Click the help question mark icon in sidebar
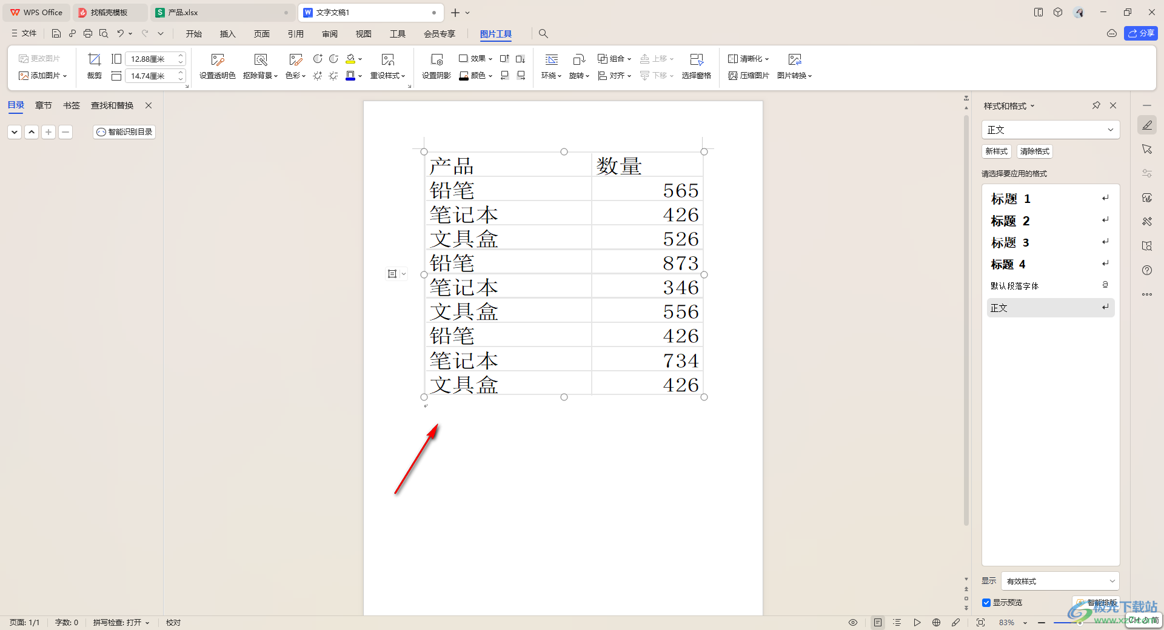 click(x=1147, y=270)
